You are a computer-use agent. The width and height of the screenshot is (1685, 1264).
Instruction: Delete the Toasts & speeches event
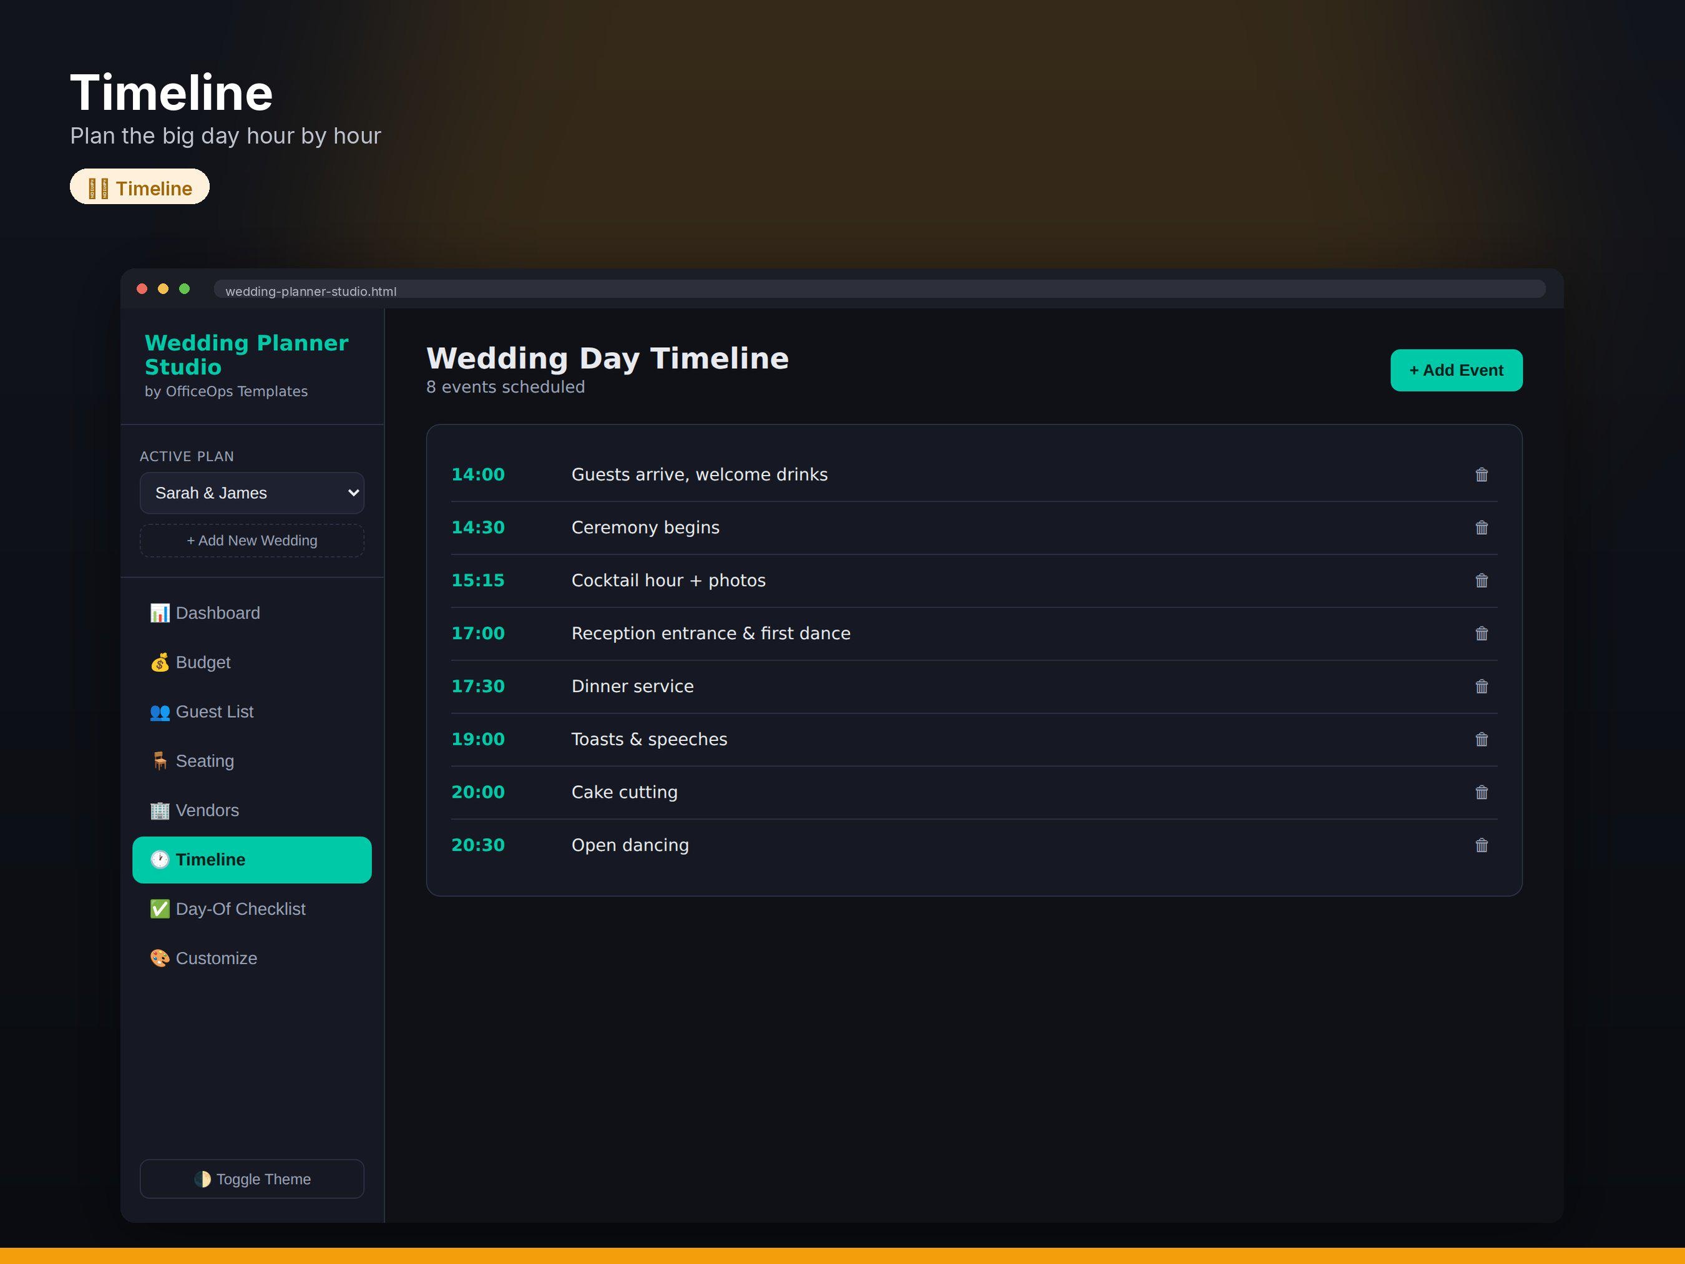point(1481,739)
